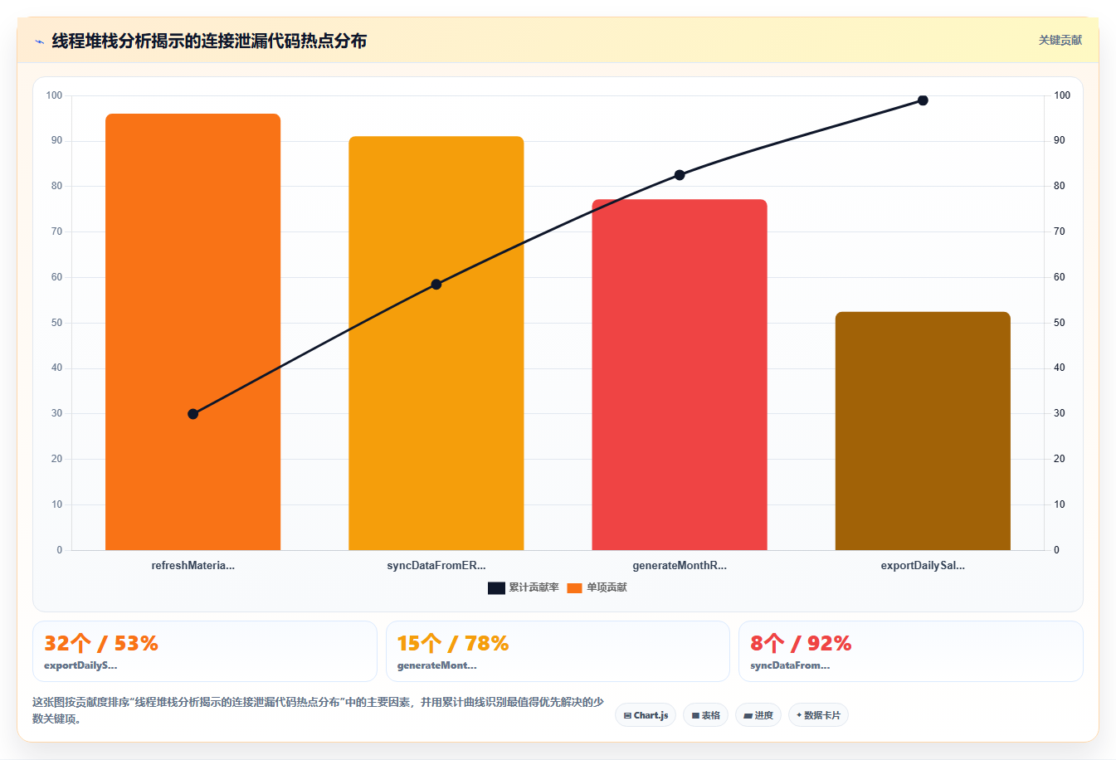
Task: Click the 数据卡片 tag chip
Action: 818,715
